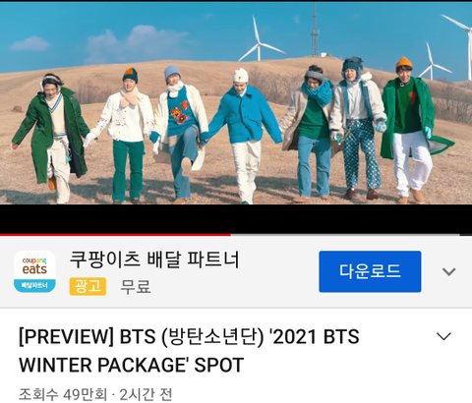
Task: Click the red played portion of the progress bar
Action: 115,235
